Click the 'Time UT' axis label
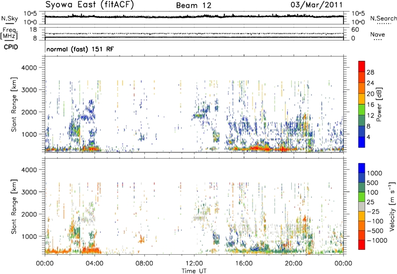Screen dimensions: 397x274 (x=194, y=271)
